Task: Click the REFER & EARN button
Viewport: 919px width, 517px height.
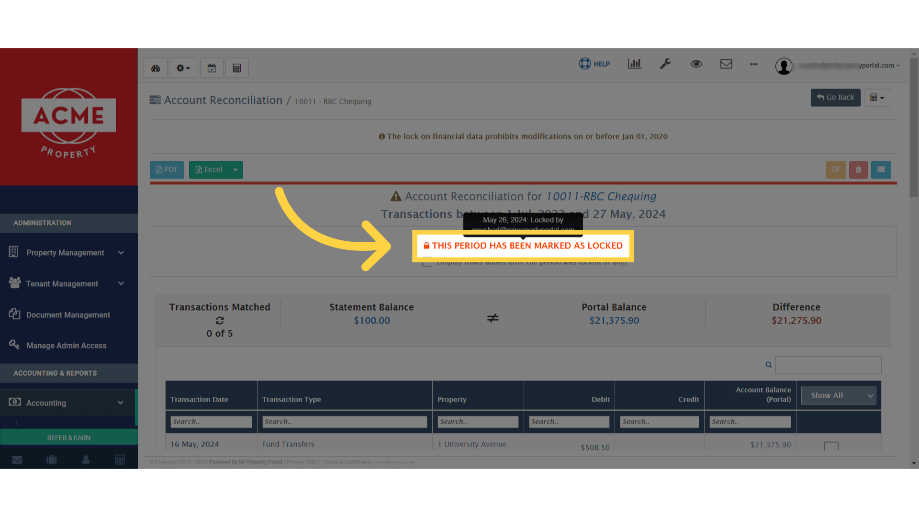Action: (x=69, y=438)
